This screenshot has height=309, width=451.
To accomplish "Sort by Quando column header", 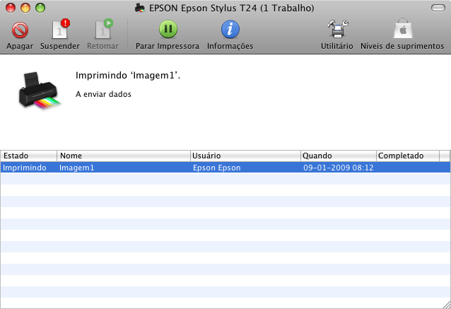I will (339, 156).
